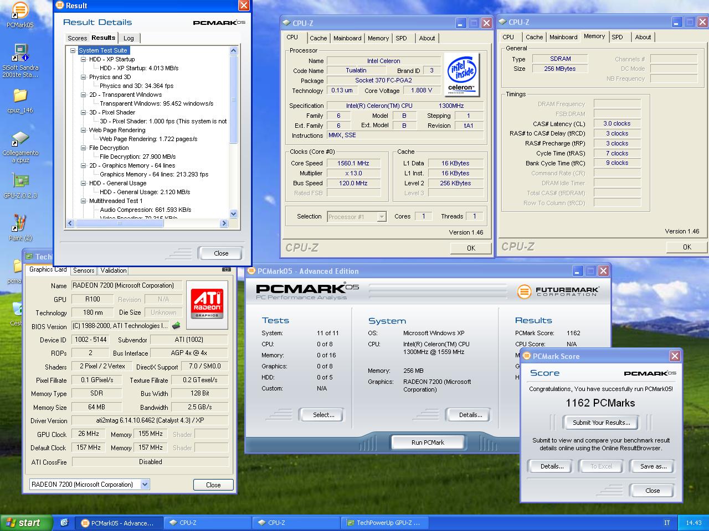Click the ATI Radeon logo in GPU-Z

point(207,305)
